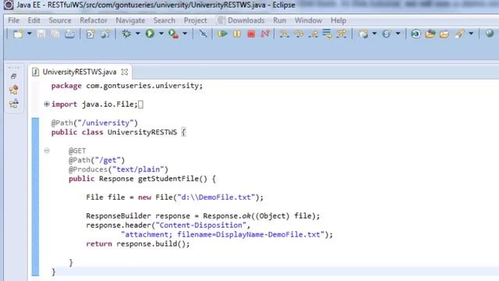Open the dropdown next to blue S icon

pyautogui.click(x=398, y=34)
